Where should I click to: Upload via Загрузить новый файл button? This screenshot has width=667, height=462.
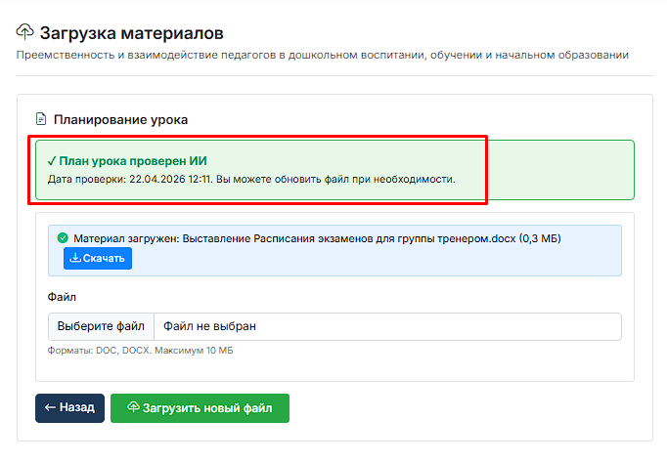point(200,408)
